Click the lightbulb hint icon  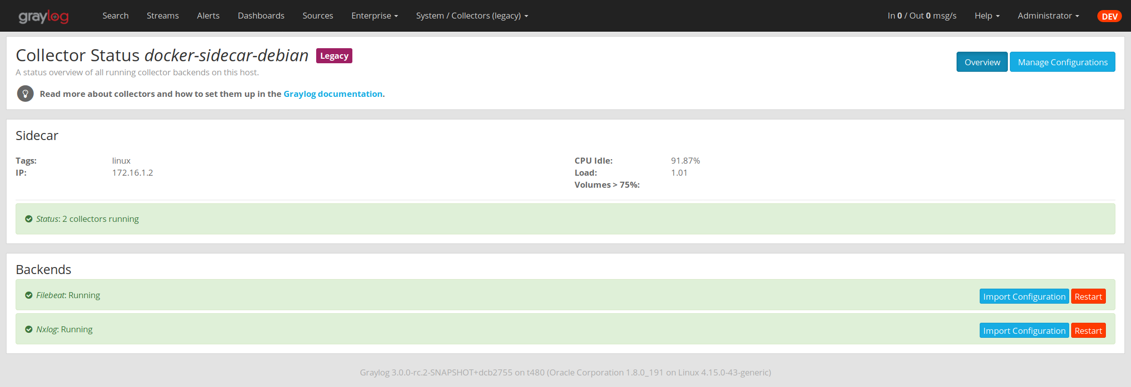[x=25, y=94]
